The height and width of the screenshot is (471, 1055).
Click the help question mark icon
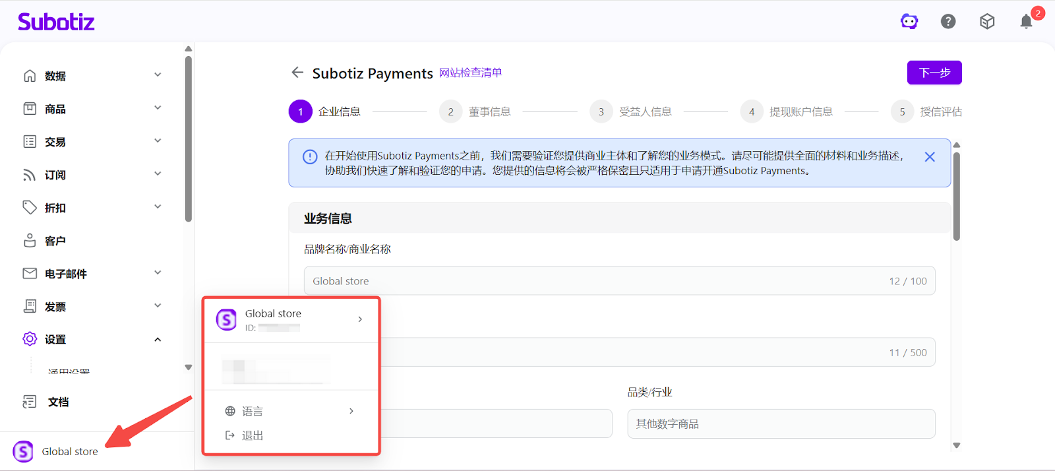coord(948,22)
